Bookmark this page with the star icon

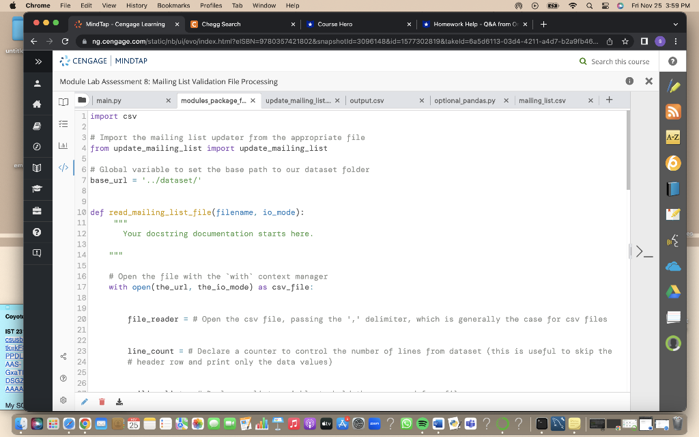625,41
